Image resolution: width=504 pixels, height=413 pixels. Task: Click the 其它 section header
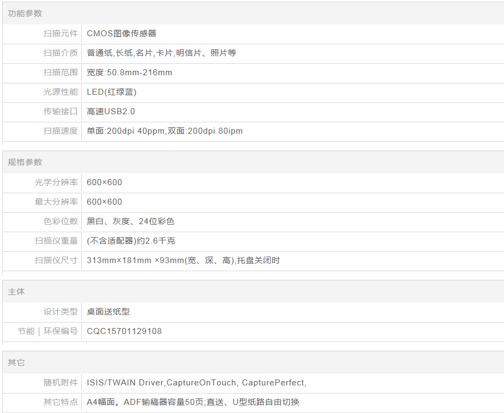(16, 363)
